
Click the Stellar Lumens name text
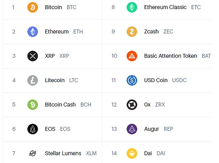[63, 153]
